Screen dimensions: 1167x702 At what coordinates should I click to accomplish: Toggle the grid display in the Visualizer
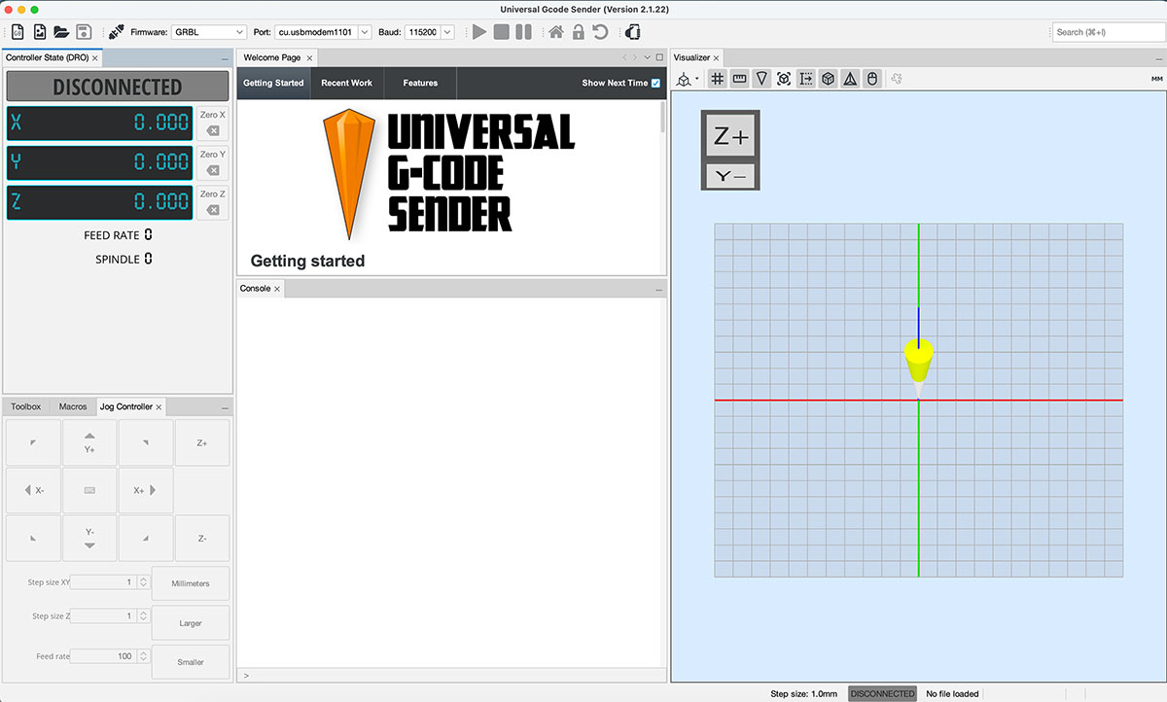(717, 79)
